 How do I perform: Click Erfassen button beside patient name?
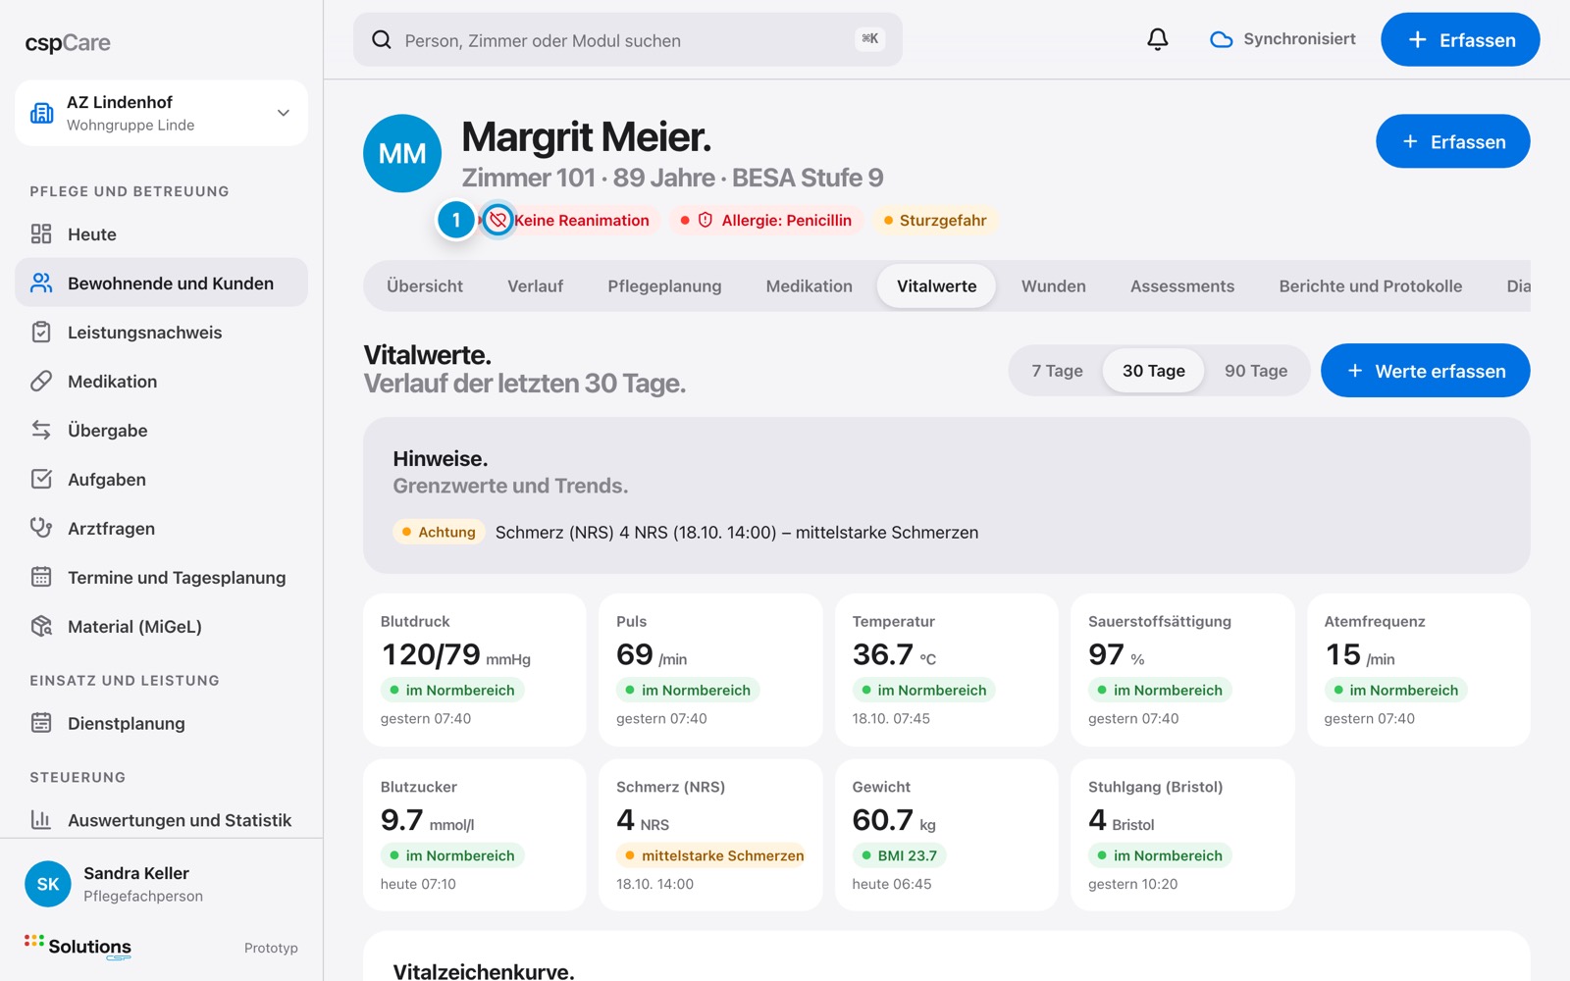pos(1453,141)
